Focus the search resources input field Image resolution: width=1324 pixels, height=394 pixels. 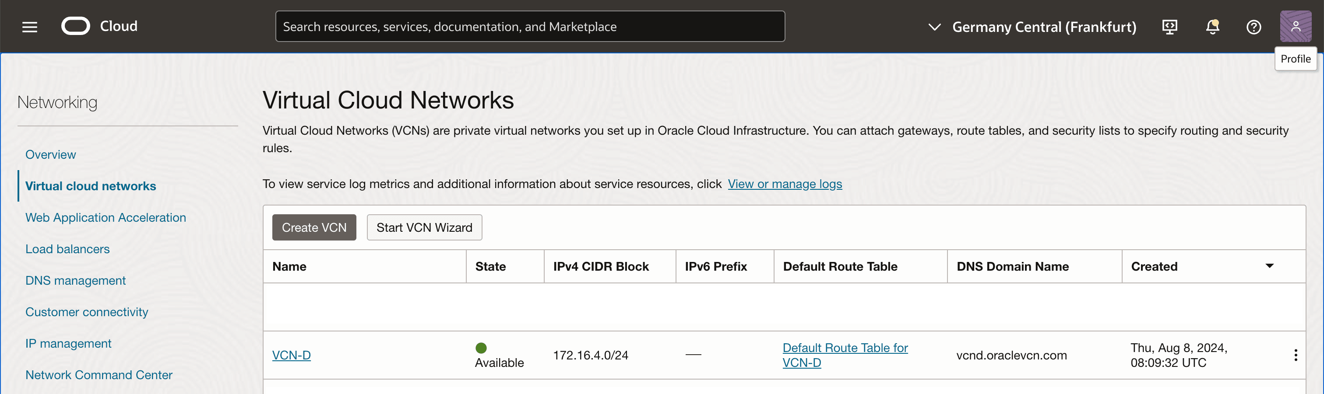530,27
